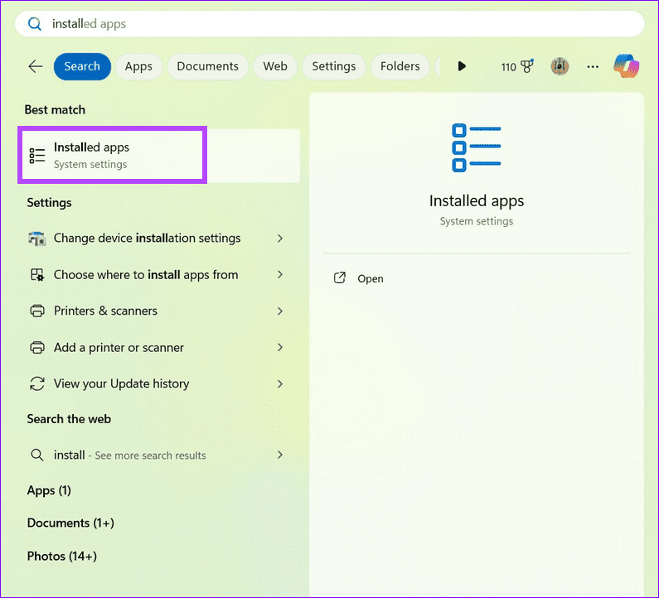Click the Printers & scanners printer icon
This screenshot has height=598, width=659.
click(x=36, y=311)
